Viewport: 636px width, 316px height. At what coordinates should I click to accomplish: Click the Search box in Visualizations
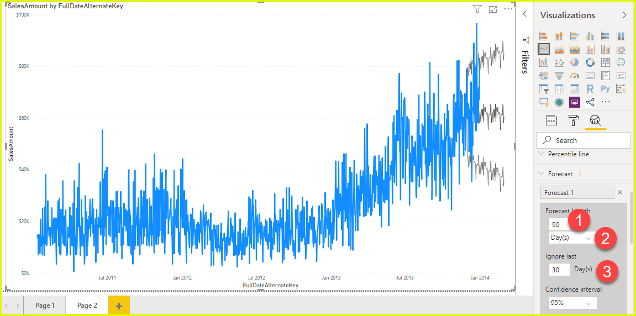[584, 140]
